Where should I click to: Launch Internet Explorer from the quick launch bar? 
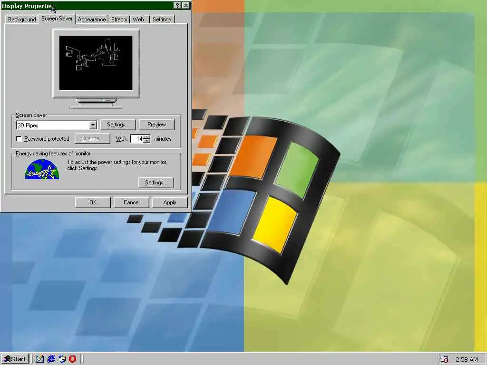(51, 359)
